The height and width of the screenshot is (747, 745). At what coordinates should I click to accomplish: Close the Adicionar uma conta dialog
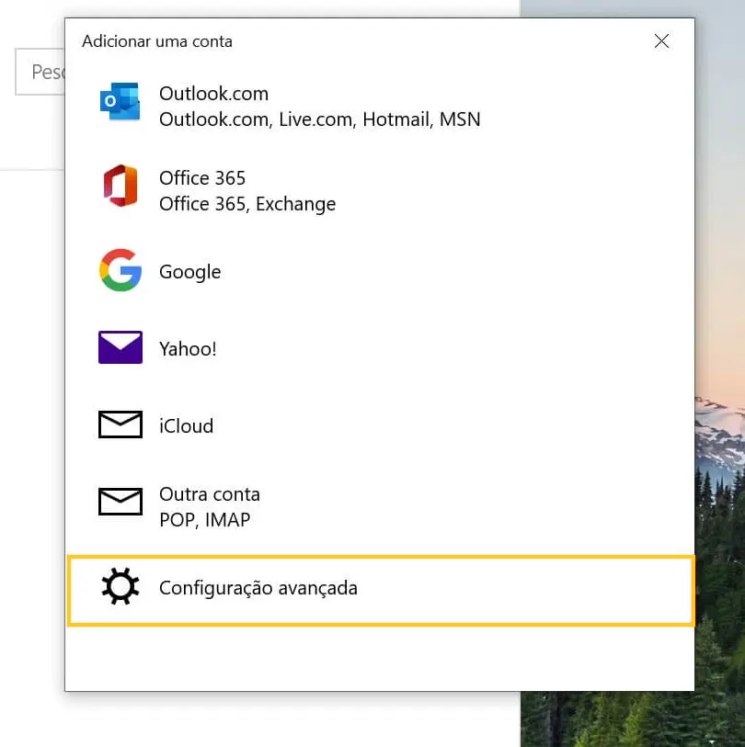[661, 41]
